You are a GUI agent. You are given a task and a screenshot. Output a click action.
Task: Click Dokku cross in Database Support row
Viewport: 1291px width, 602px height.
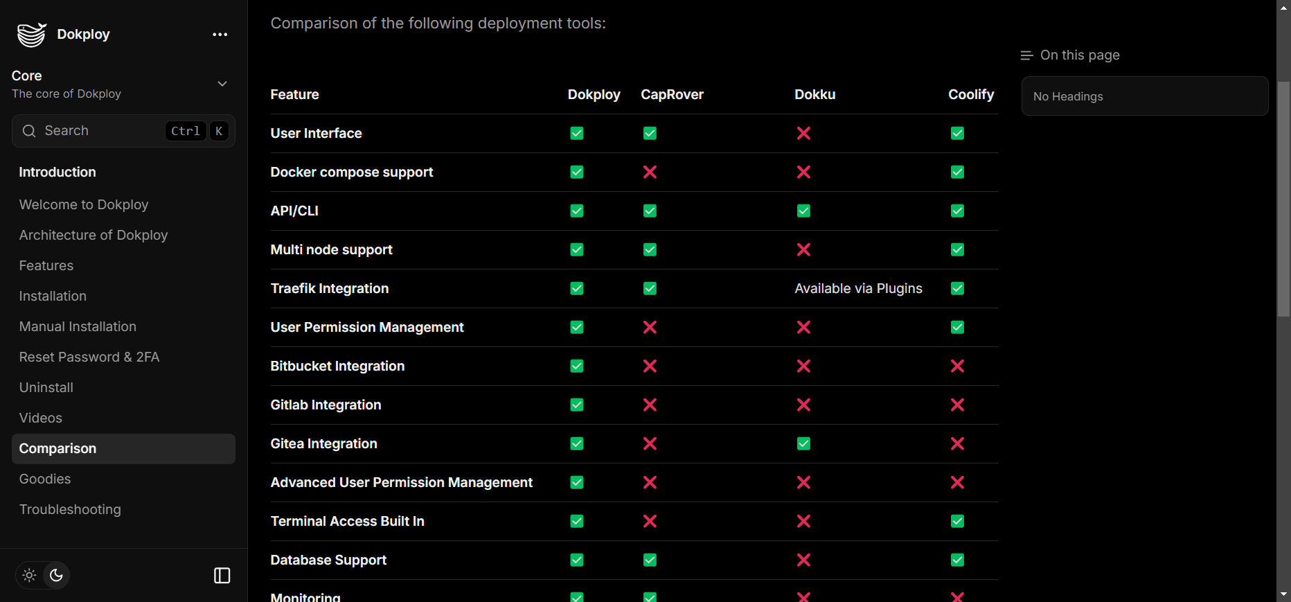pos(803,560)
